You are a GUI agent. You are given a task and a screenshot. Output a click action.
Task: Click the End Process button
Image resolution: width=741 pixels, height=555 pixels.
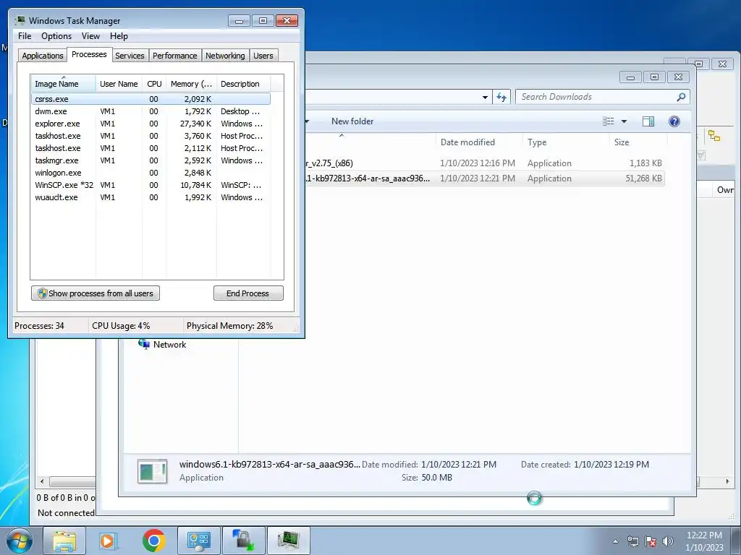(x=248, y=293)
